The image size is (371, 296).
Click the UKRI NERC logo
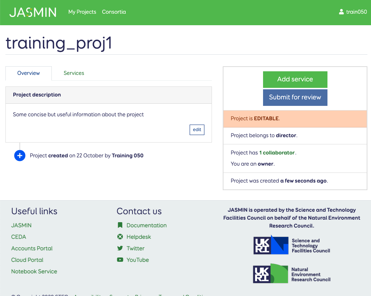[291, 274]
